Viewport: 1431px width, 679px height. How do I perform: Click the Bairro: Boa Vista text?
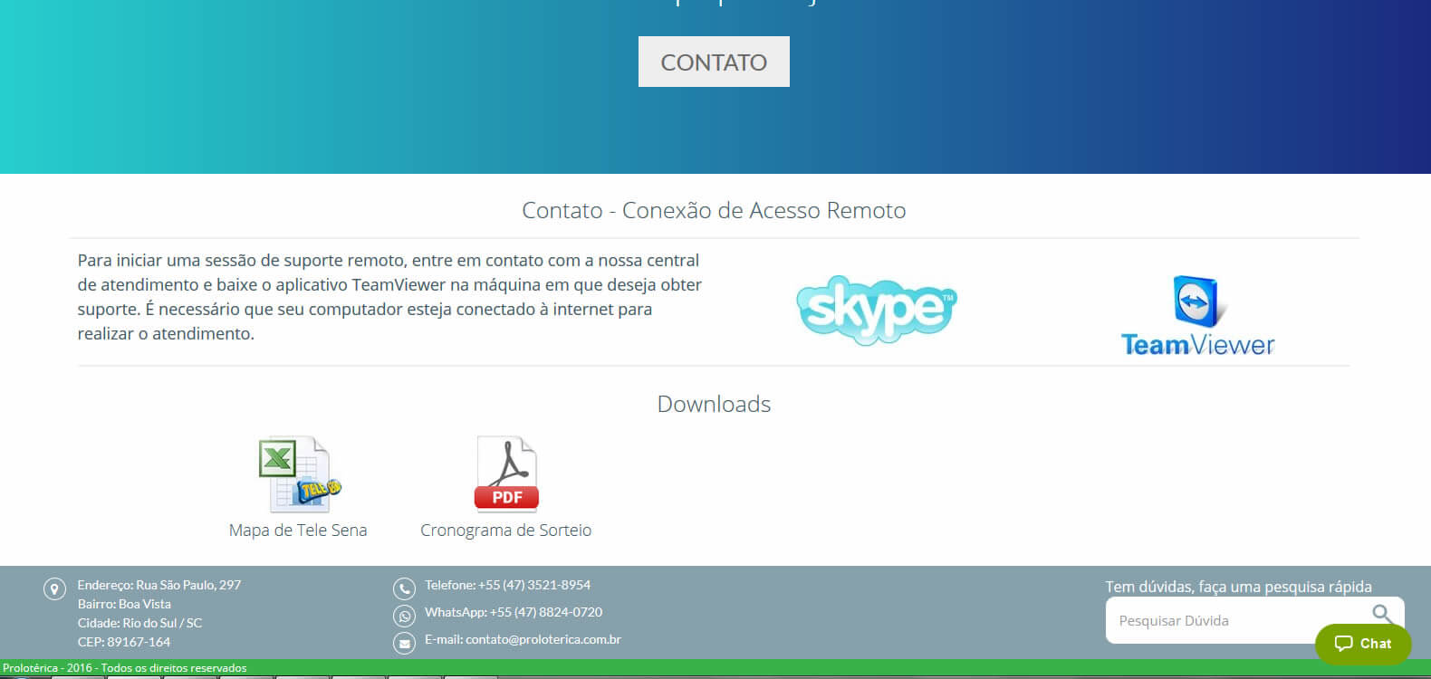[x=124, y=604]
